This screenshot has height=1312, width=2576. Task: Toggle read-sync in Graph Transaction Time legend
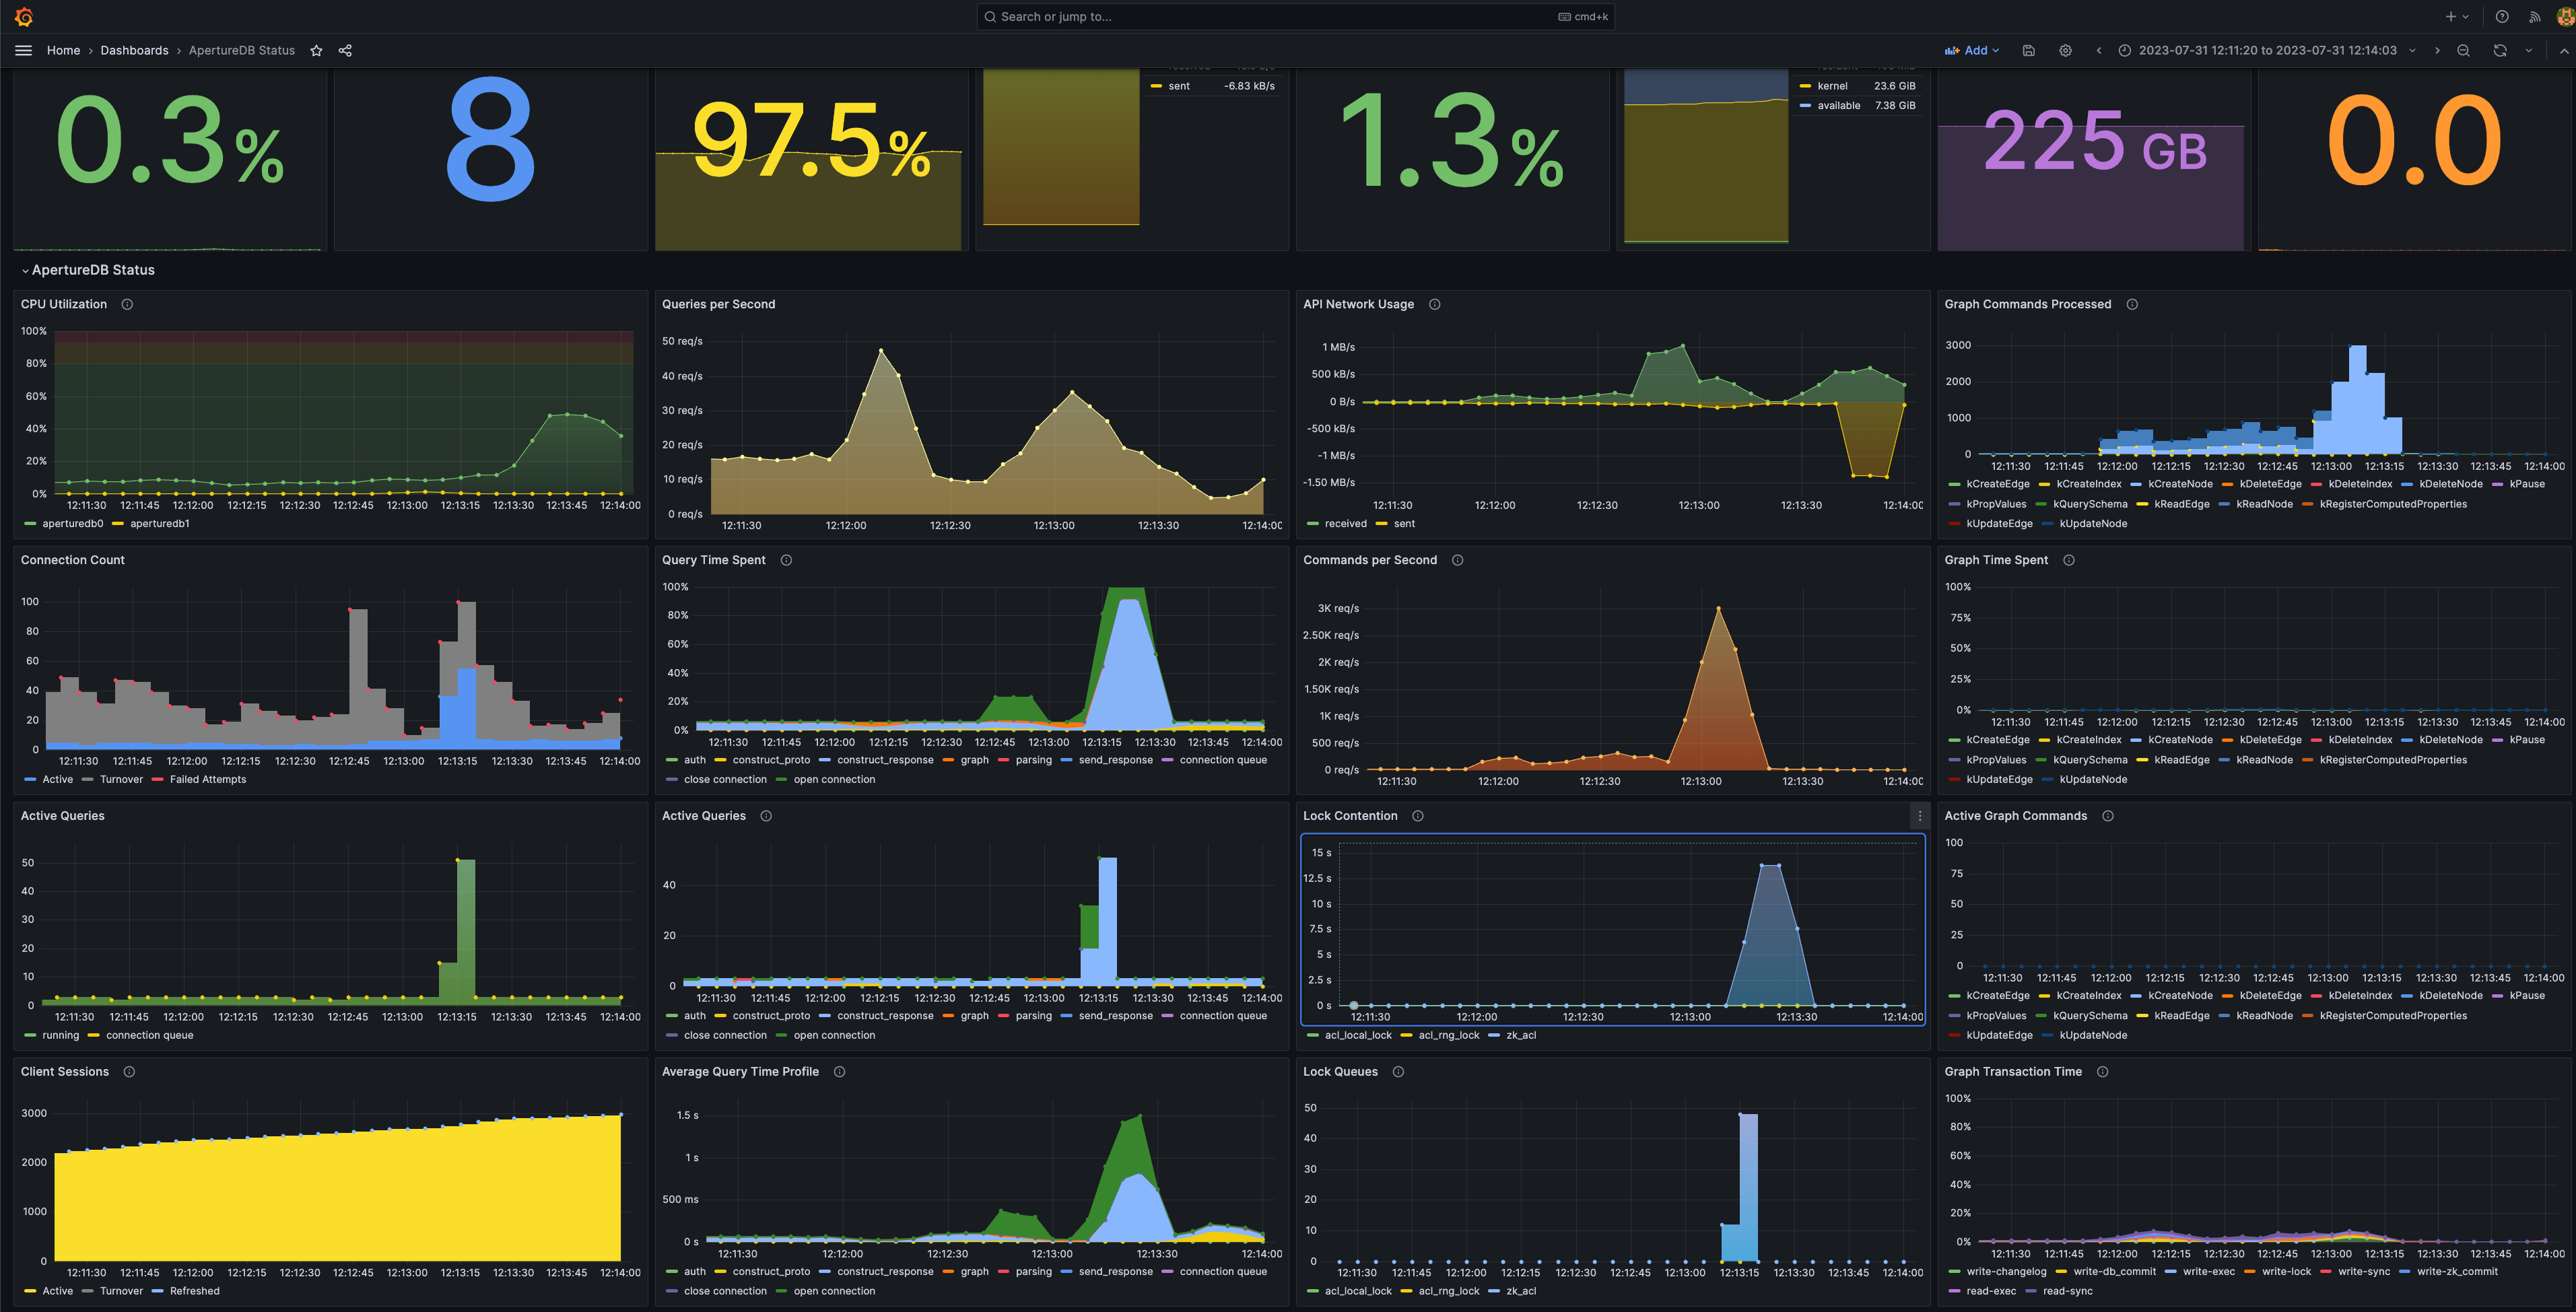pos(2067,1292)
